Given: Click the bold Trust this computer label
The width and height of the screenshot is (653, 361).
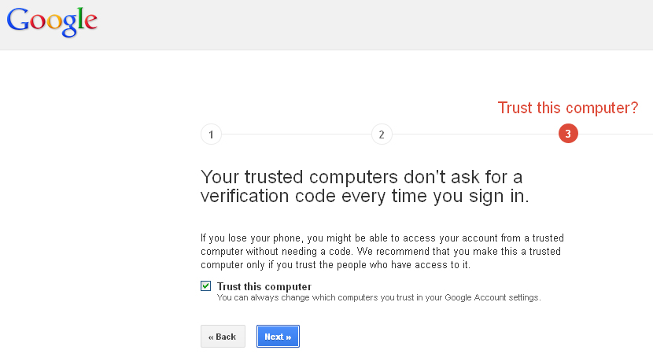Looking at the screenshot, I should click(x=264, y=286).
